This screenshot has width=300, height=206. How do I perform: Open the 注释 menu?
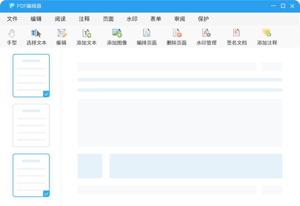point(84,19)
